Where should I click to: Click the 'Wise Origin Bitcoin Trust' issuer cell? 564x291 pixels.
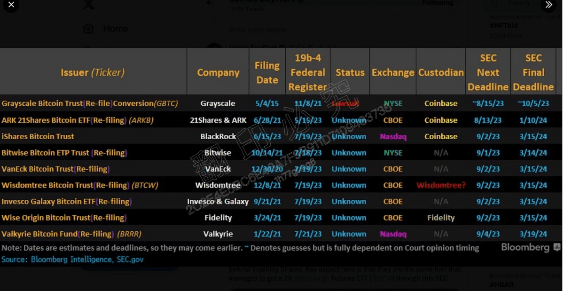click(x=64, y=218)
